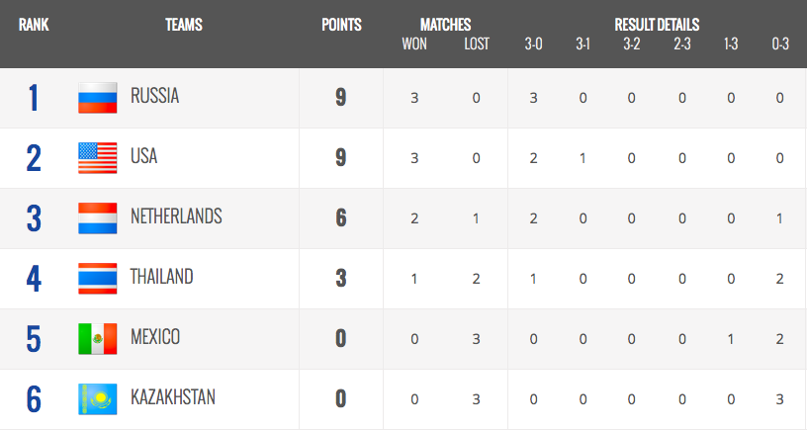
Task: Select the KAZAKHSTAN team name
Action: pos(173,397)
